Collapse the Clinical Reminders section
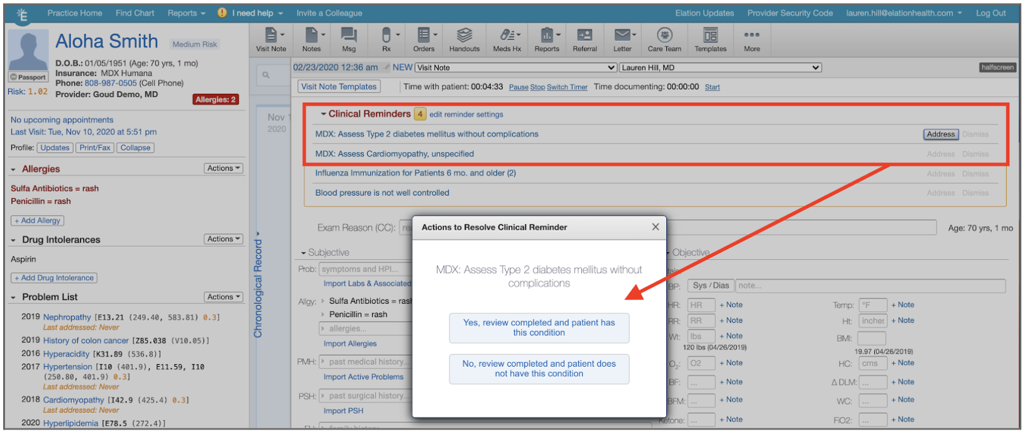 [324, 114]
